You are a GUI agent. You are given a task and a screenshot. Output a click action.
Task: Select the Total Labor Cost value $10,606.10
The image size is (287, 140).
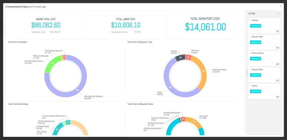tap(126, 25)
